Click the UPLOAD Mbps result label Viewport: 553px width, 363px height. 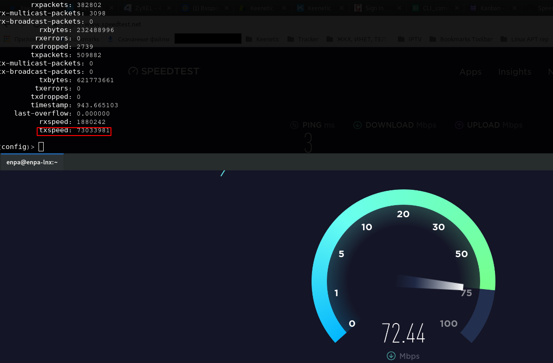click(488, 125)
